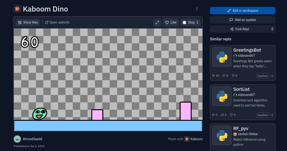Screen dimensions: 287x151
Task: Expand the game to fullscreen
Action: tap(157, 22)
